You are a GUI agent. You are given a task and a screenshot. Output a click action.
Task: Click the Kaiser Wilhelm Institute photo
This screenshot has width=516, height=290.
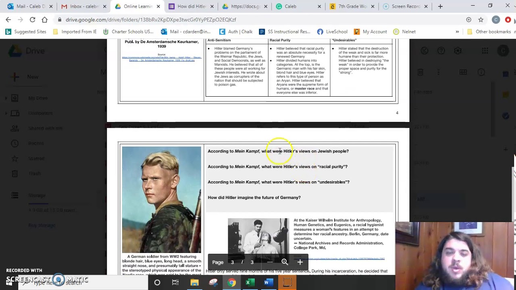click(x=258, y=240)
